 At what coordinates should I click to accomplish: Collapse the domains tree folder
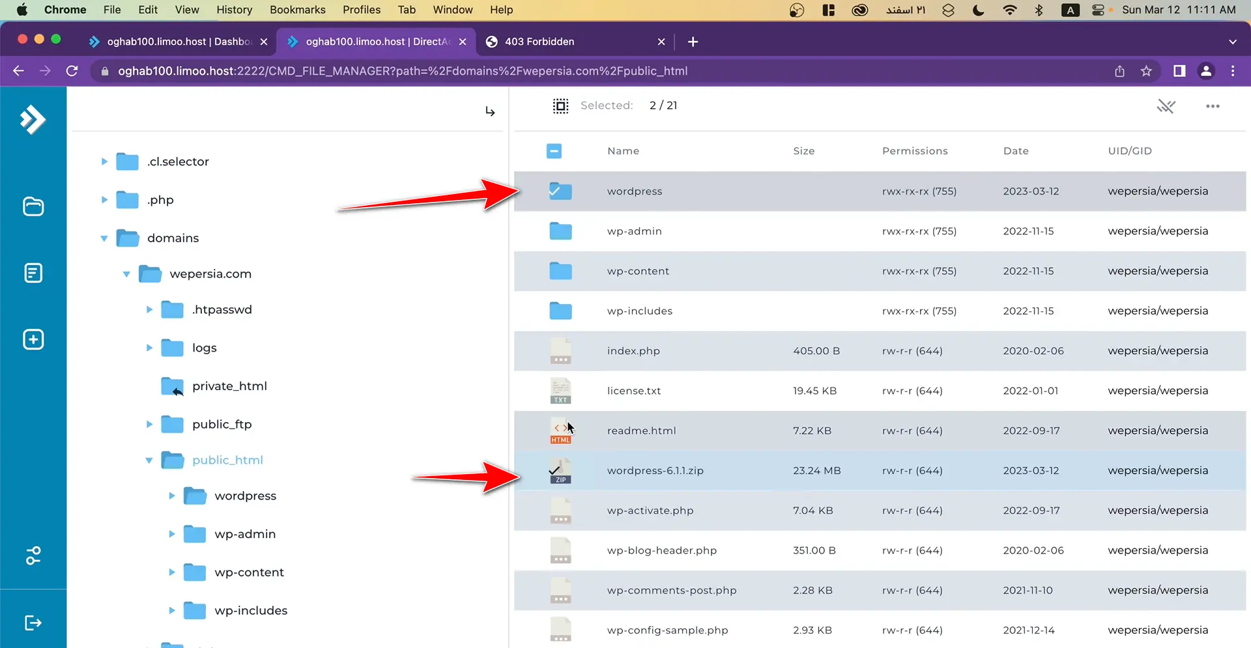point(104,238)
